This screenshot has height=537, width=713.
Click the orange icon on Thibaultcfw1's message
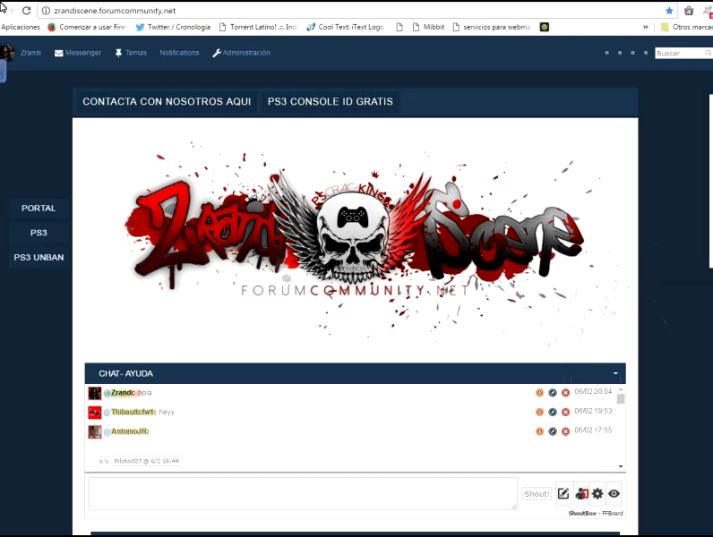coord(539,412)
